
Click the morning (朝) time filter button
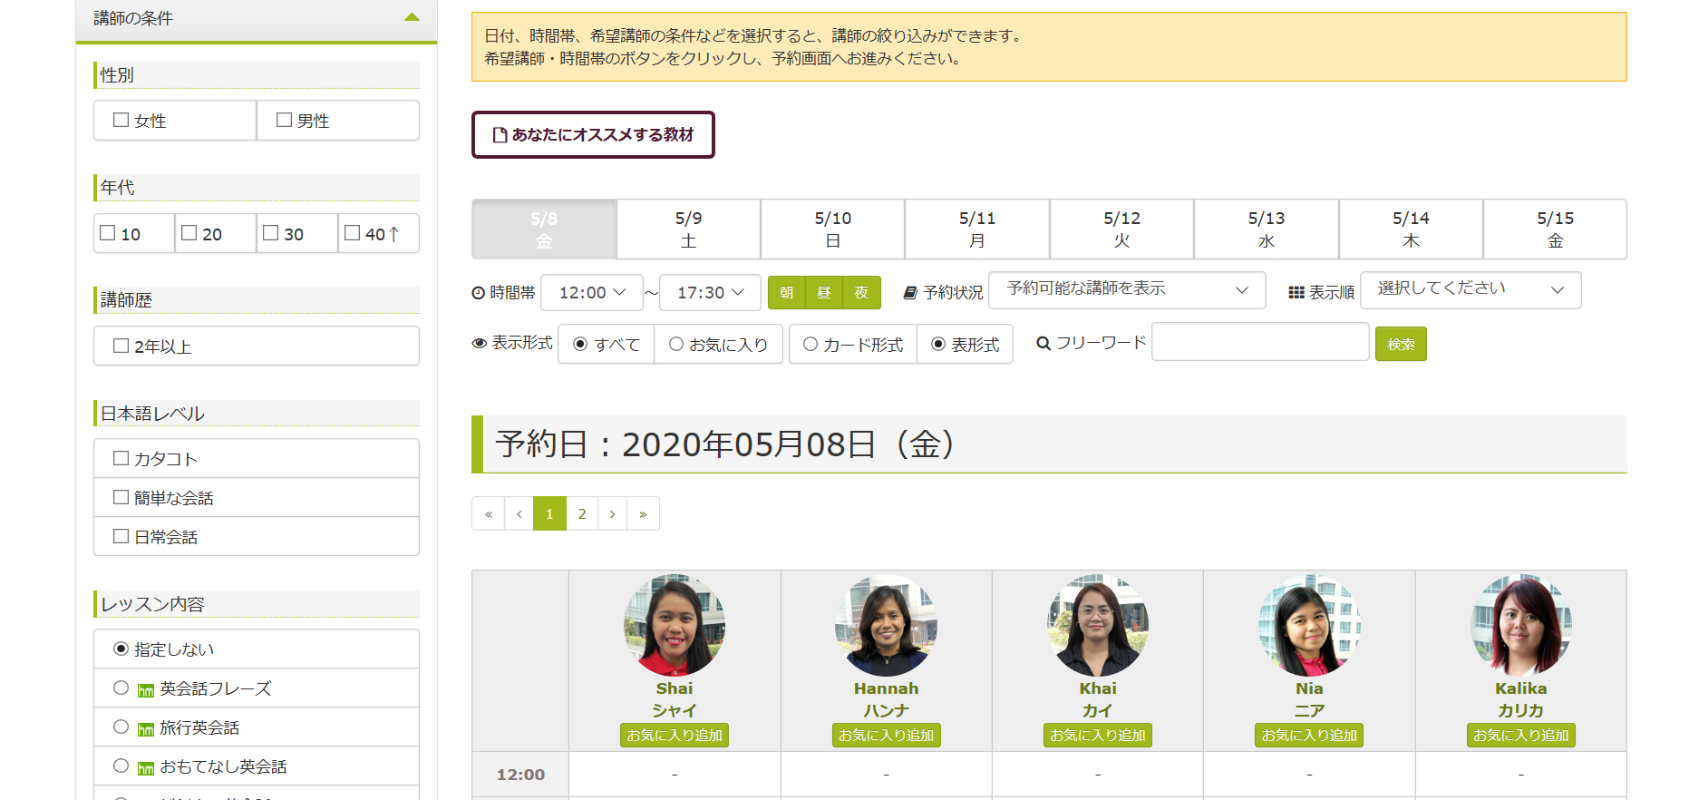[786, 292]
